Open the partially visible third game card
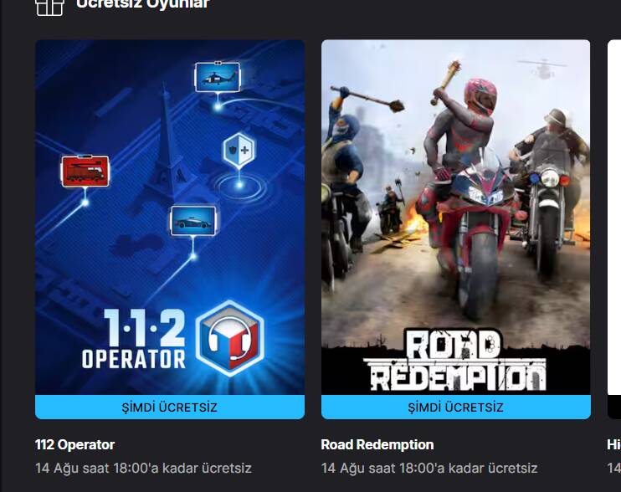 [x=614, y=229]
